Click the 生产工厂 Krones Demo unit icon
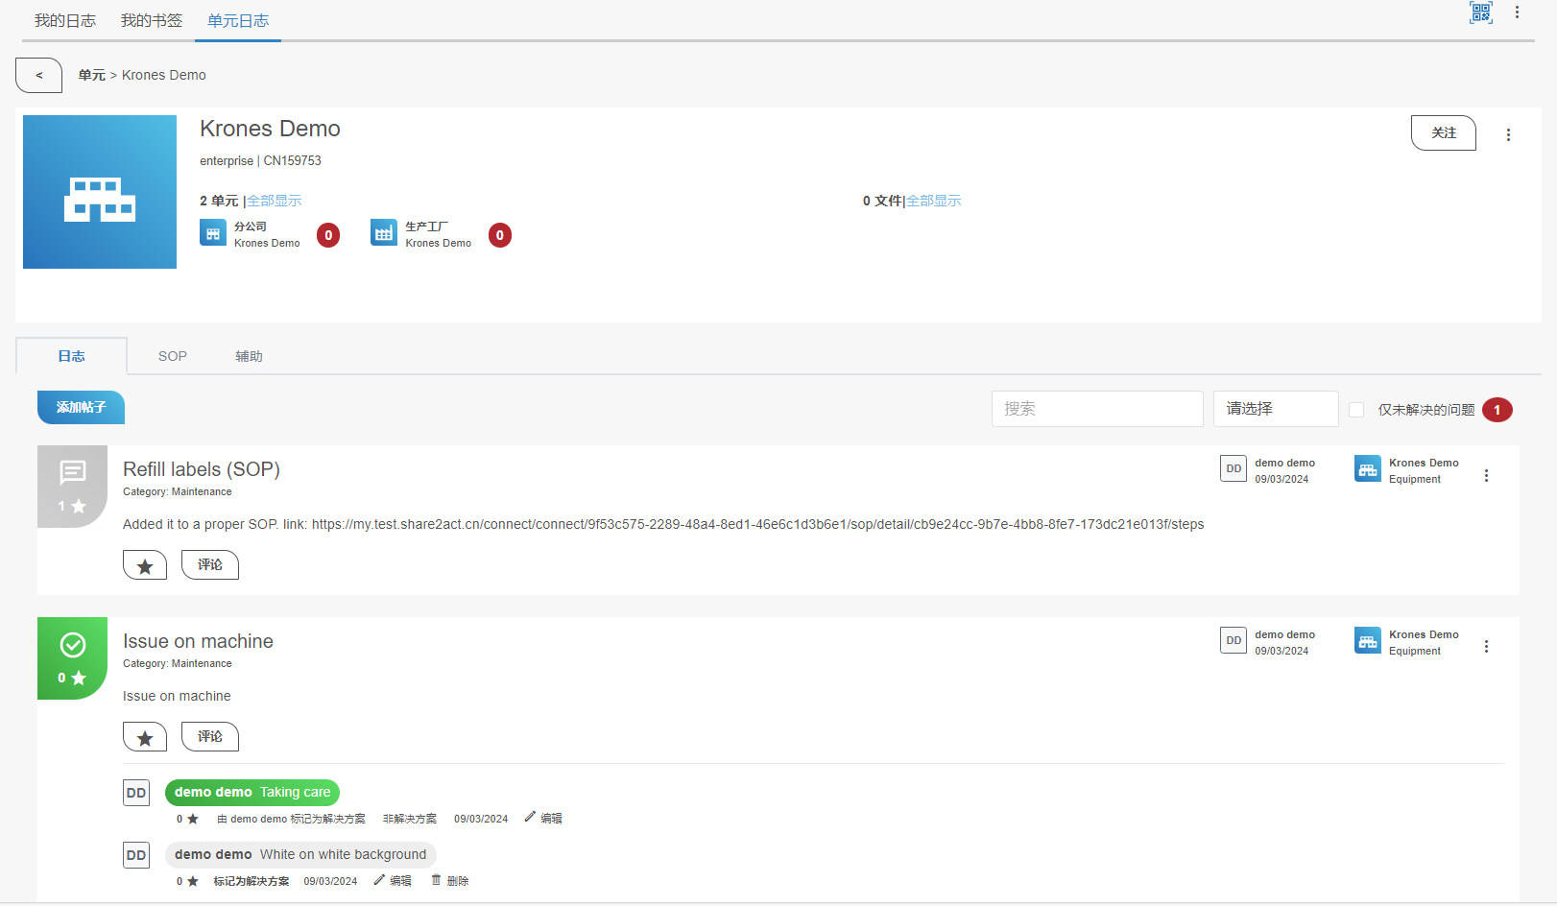The width and height of the screenshot is (1557, 906). click(384, 233)
